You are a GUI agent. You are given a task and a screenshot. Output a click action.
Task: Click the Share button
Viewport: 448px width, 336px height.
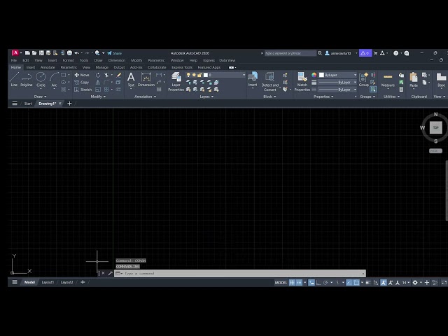115,53
